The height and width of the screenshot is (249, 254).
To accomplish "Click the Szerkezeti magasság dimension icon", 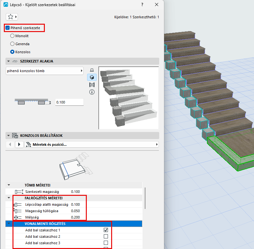I will tap(19, 192).
